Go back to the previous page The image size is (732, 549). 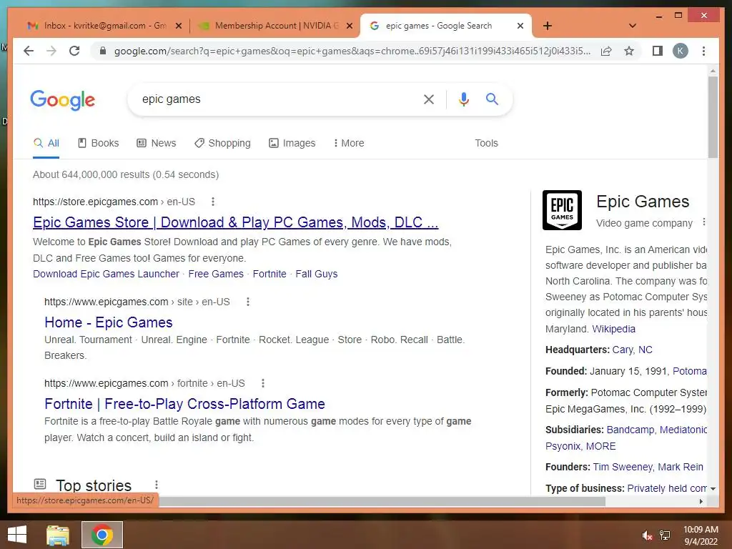29,51
